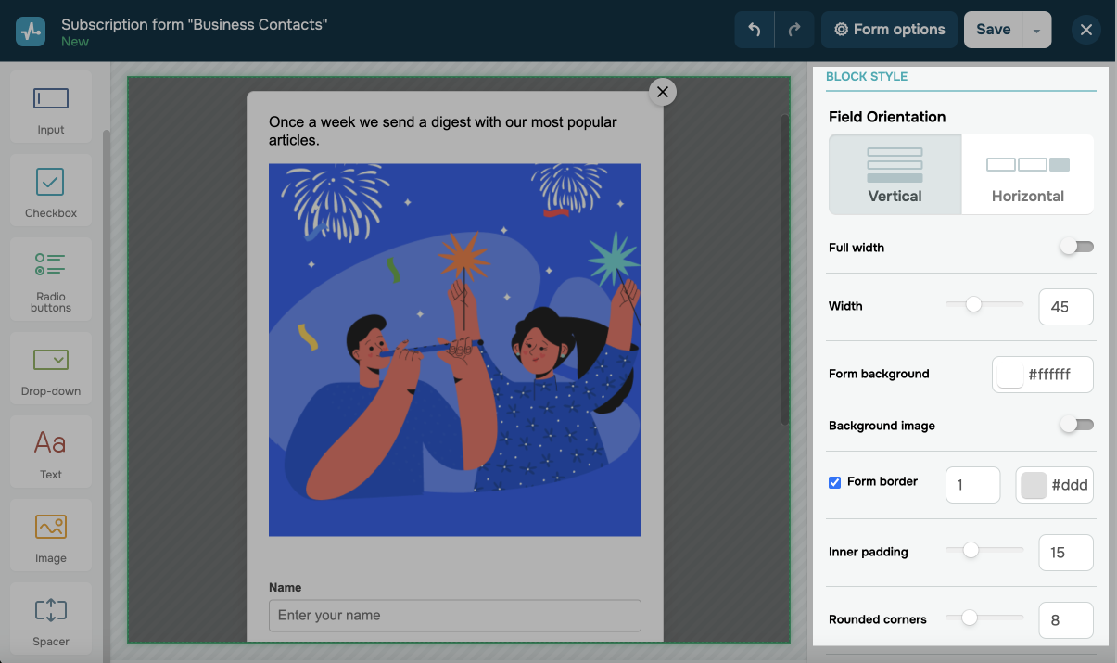This screenshot has width=1117, height=663.
Task: Choose the Text block icon
Action: [50, 452]
